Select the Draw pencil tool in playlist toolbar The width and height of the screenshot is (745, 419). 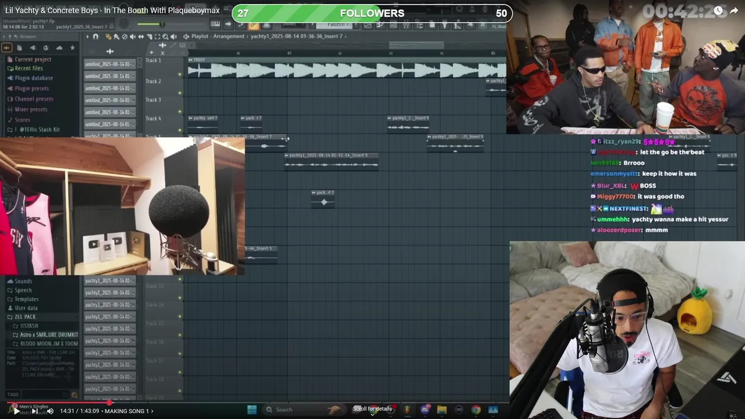tap(108, 37)
